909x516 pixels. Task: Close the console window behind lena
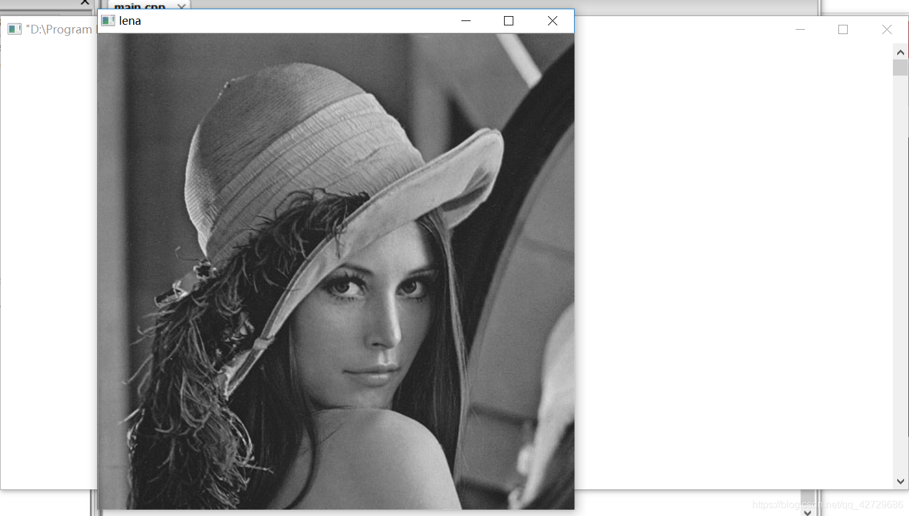pyautogui.click(x=887, y=29)
